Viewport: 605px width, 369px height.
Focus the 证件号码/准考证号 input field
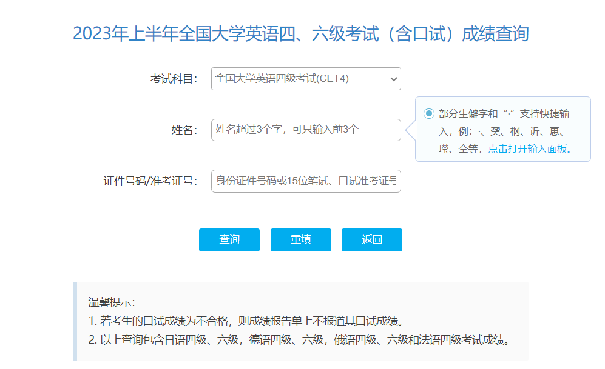pyautogui.click(x=306, y=181)
